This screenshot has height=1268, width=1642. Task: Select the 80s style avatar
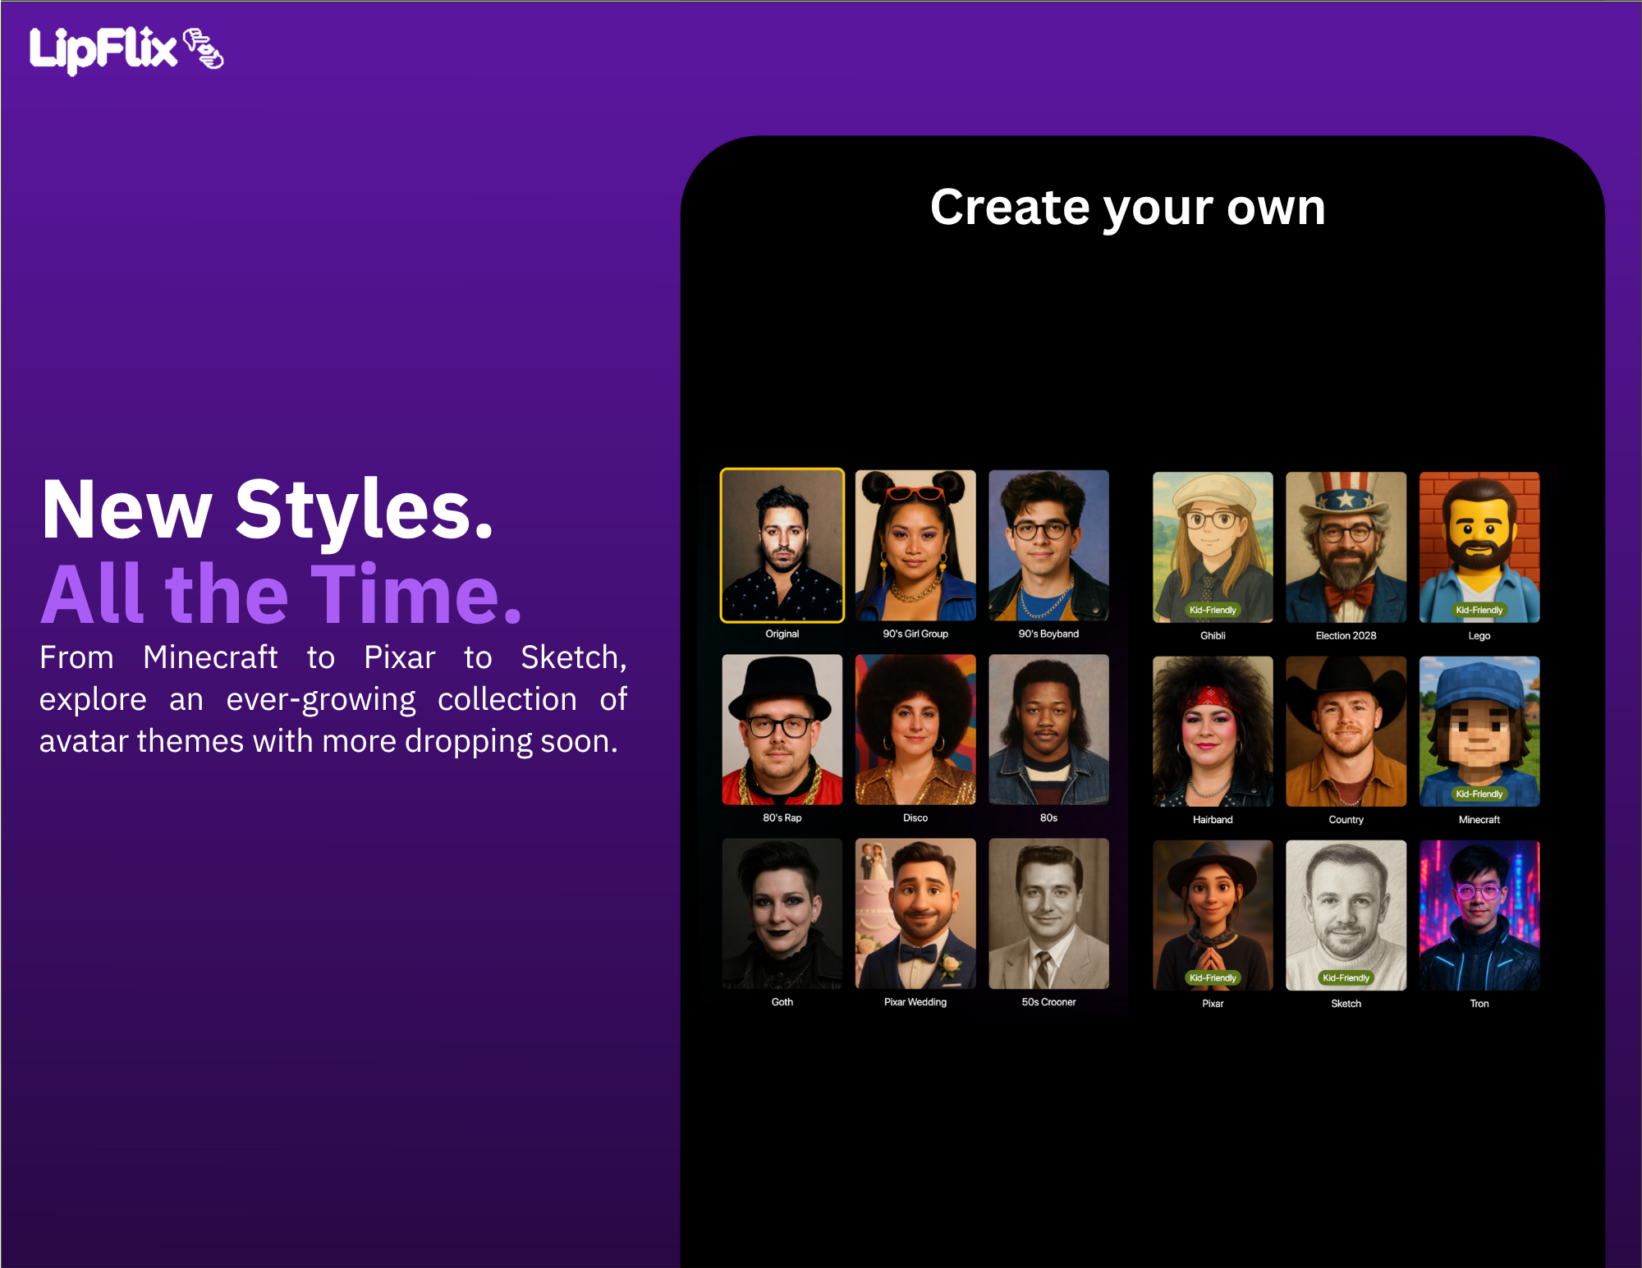pos(1048,730)
